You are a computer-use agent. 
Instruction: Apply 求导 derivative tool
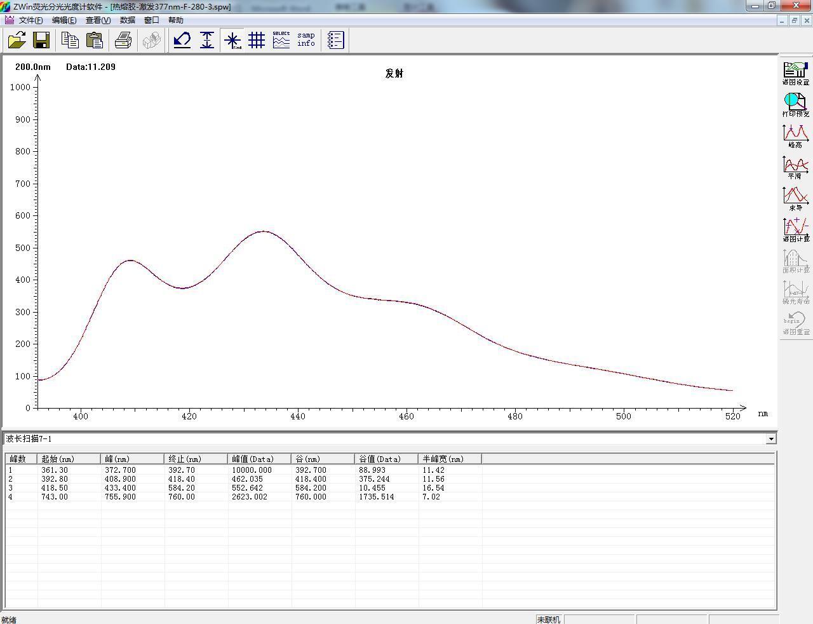click(795, 199)
